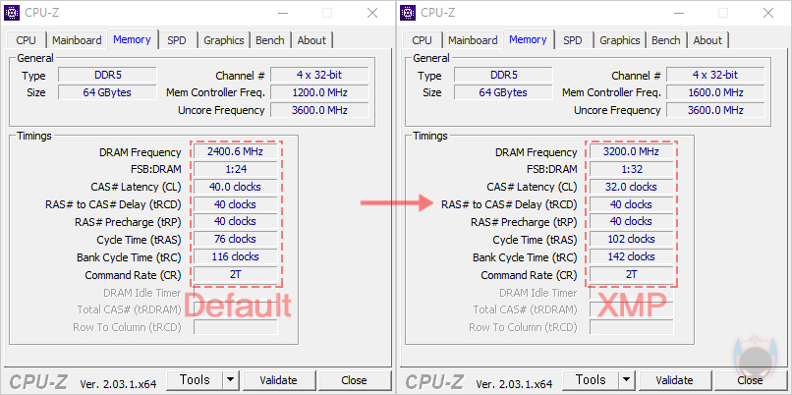Expand Tools dropdown arrow in right CPU-Z window
Screen dimensions: 792x395
click(626, 380)
